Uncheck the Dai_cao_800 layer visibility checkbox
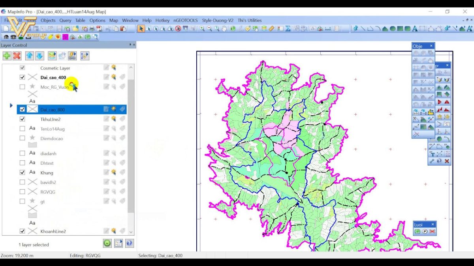Image resolution: width=474 pixels, height=266 pixels. pos(22,109)
